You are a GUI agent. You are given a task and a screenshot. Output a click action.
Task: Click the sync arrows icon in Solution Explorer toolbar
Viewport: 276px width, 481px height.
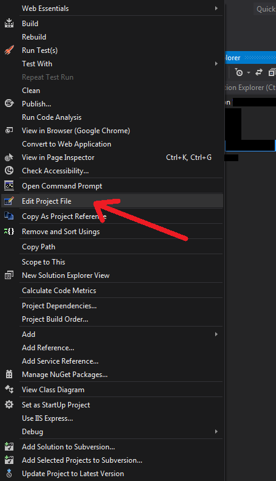(x=259, y=72)
